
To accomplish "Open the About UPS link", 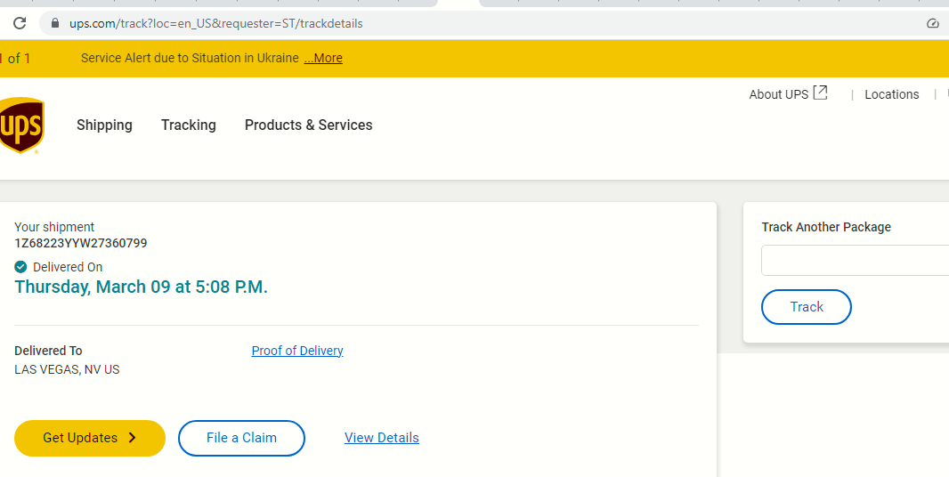I will click(x=778, y=94).
